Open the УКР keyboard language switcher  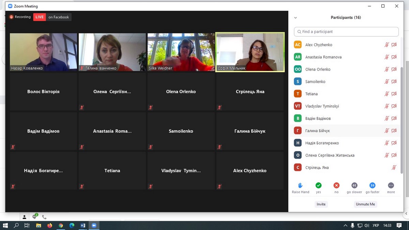coord(376,226)
